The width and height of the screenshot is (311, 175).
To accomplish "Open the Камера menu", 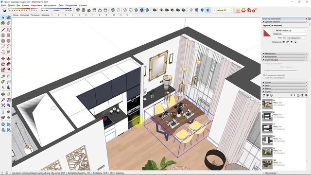I will click(x=26, y=5).
